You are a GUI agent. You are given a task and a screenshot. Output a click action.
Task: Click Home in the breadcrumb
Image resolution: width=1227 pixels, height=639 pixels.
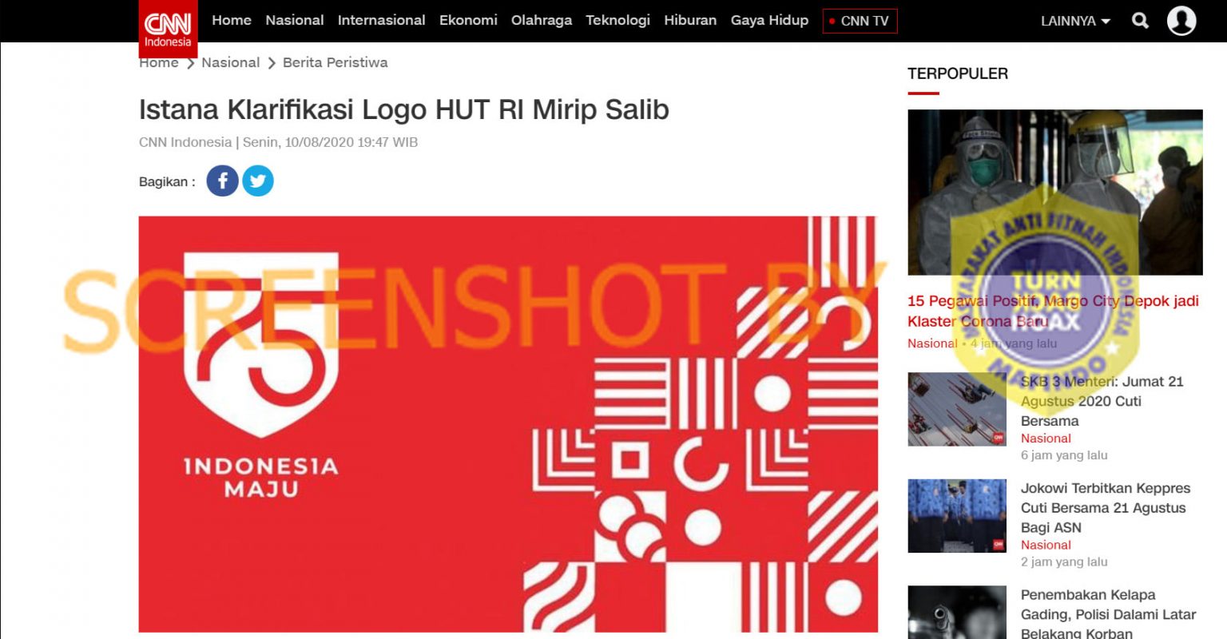coord(159,62)
